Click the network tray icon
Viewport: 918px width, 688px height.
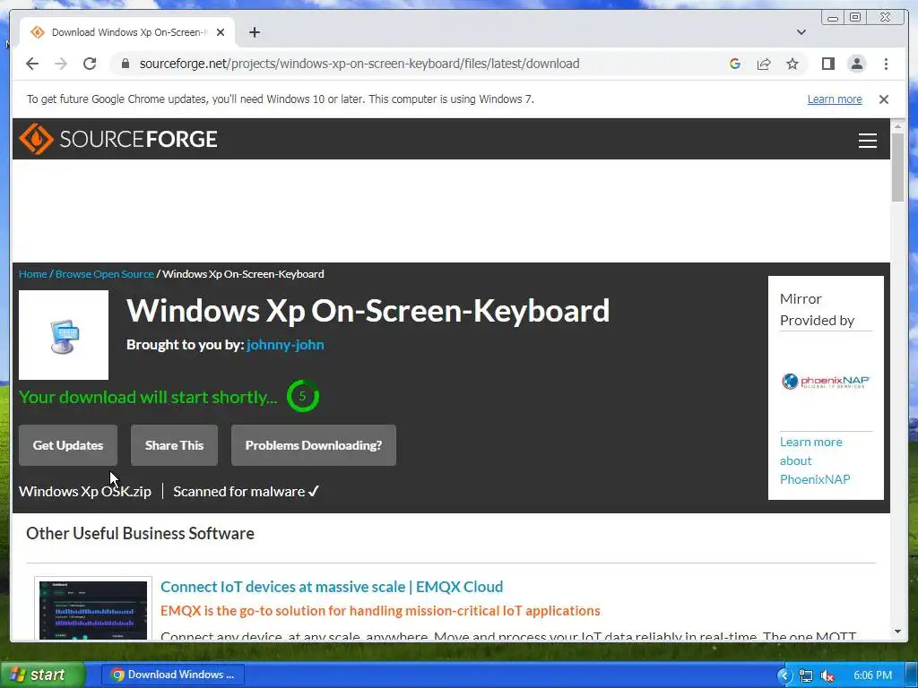pyautogui.click(x=806, y=675)
